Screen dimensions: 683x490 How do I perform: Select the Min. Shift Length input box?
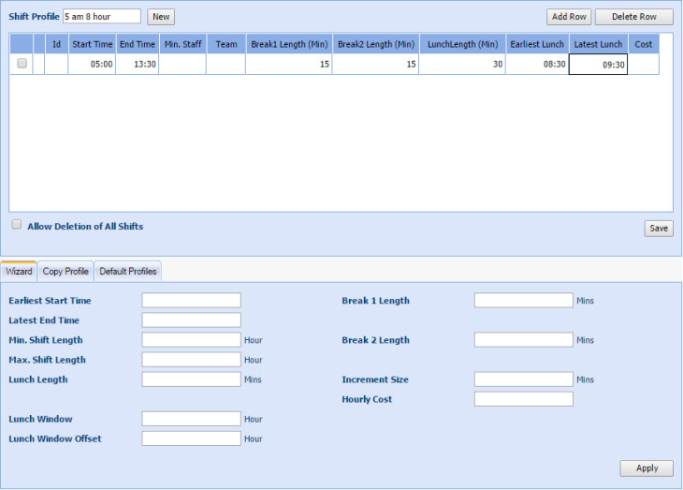[x=191, y=340]
